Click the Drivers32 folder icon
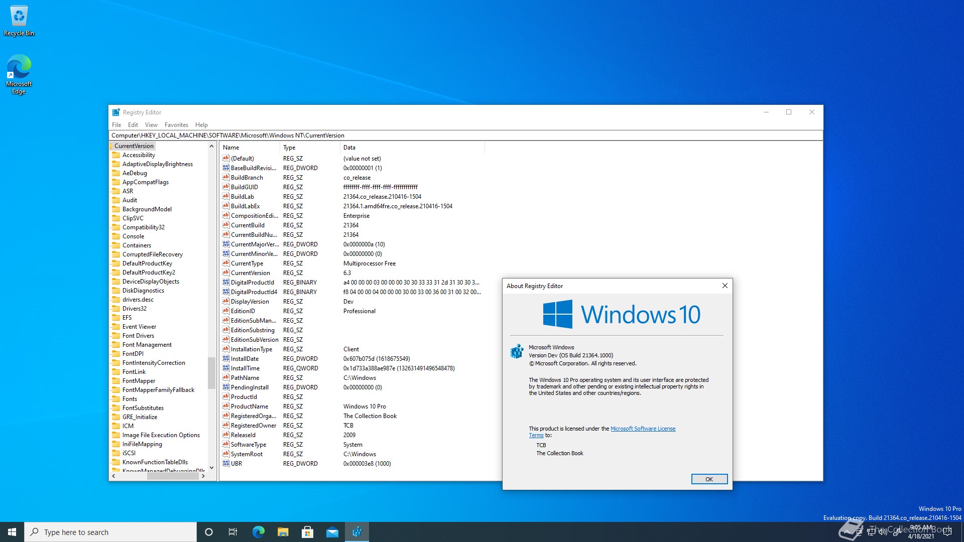Viewport: 964px width, 542px height. click(x=116, y=309)
